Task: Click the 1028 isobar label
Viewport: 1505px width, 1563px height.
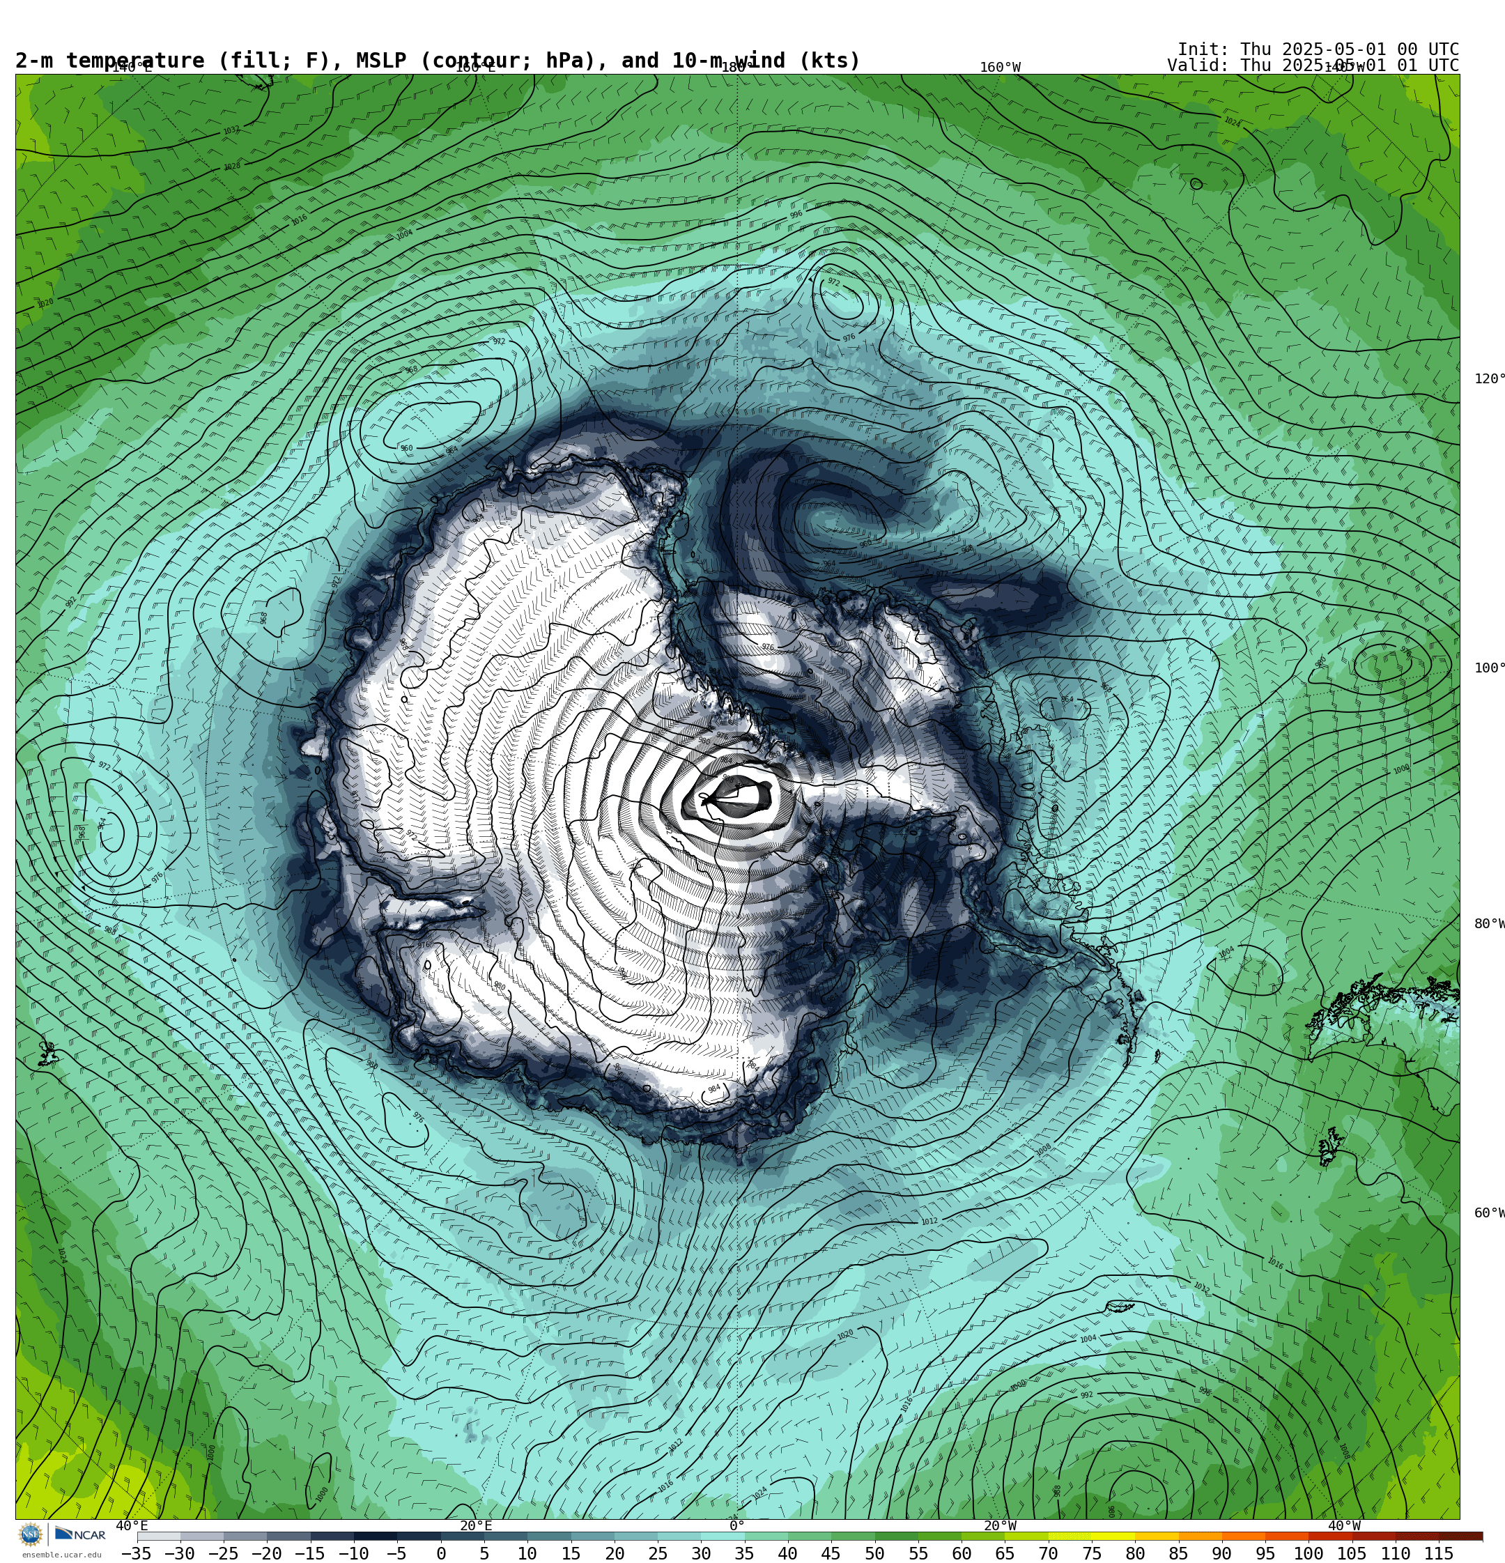Action: 231,167
